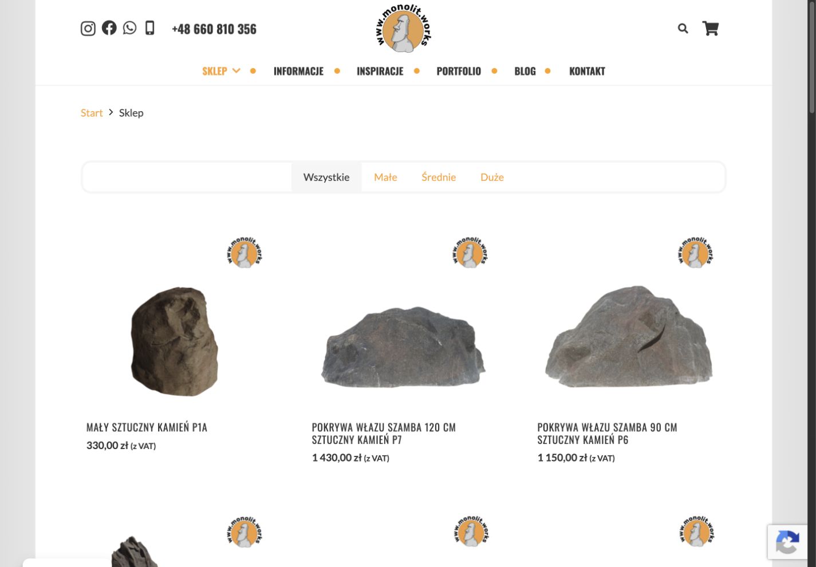
Task: Open the WhatsApp chat icon
Action: [x=130, y=27]
